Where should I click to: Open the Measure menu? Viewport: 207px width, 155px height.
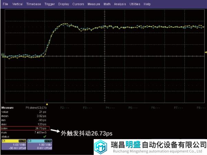(94, 4)
